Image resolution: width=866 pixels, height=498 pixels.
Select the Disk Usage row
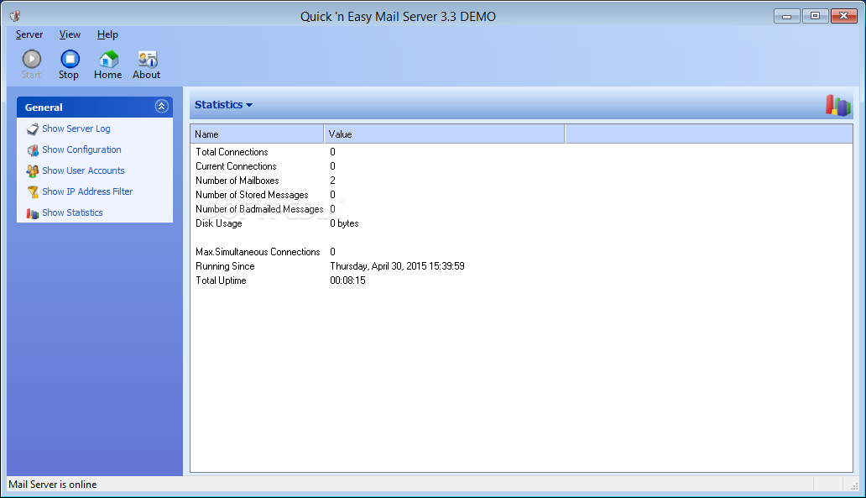[x=521, y=224]
